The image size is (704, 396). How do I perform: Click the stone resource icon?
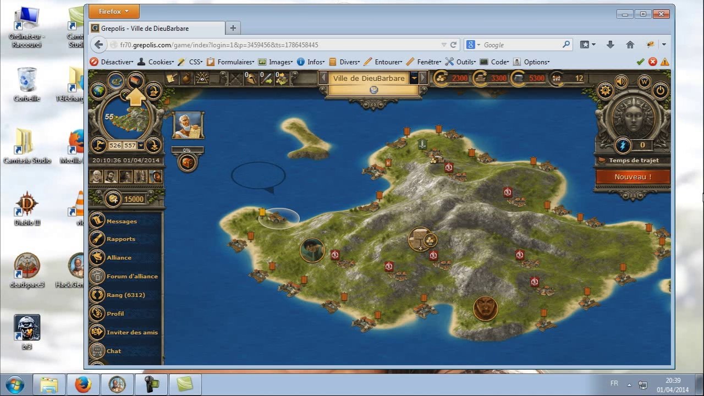[480, 78]
